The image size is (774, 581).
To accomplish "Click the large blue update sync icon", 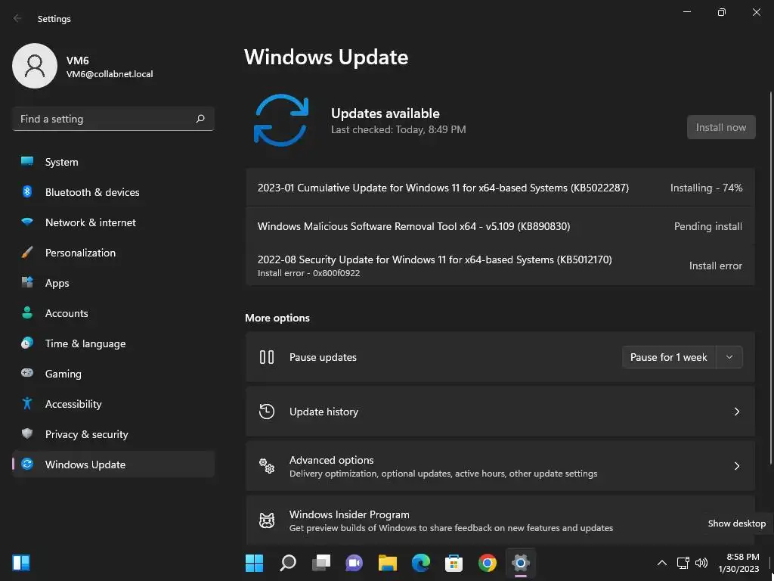I will click(281, 120).
